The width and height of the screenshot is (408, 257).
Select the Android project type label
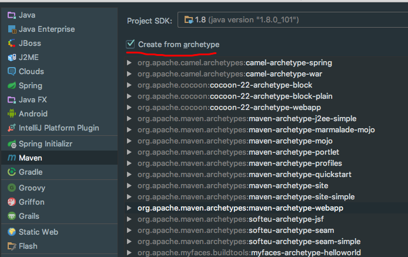pos(34,114)
